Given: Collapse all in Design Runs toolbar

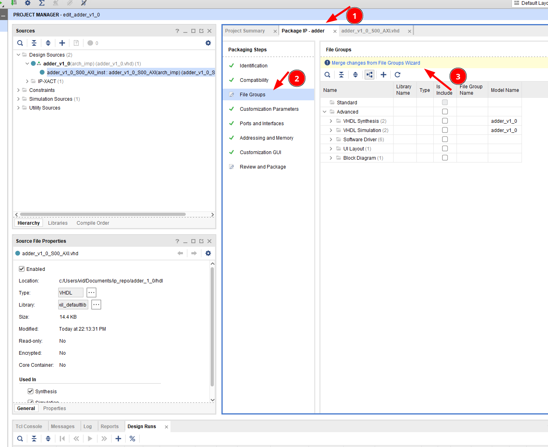Looking at the screenshot, I should point(34,439).
